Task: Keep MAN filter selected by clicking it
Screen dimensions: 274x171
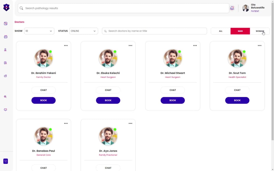Action: [x=240, y=31]
